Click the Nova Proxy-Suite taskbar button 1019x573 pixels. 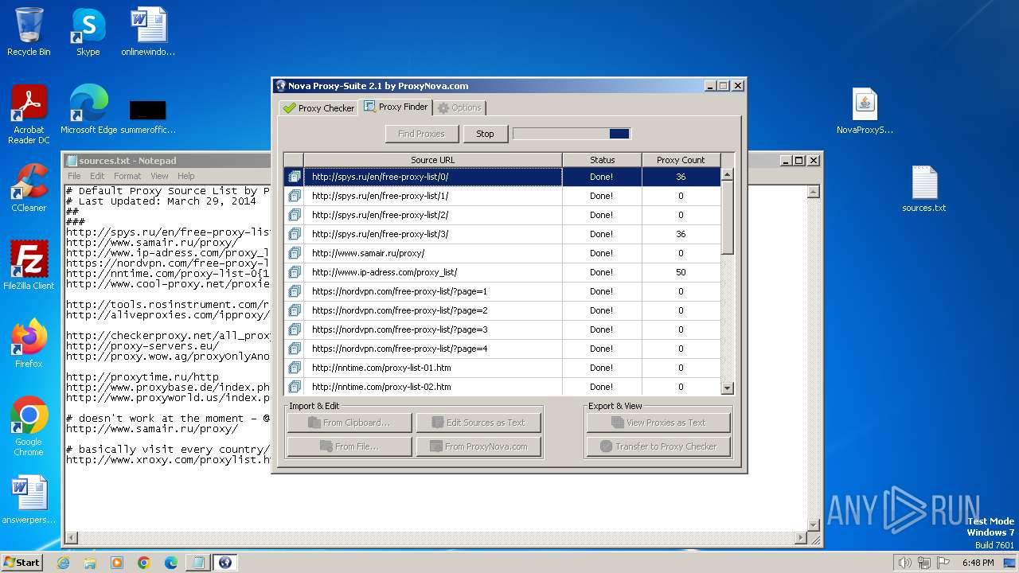tap(224, 563)
